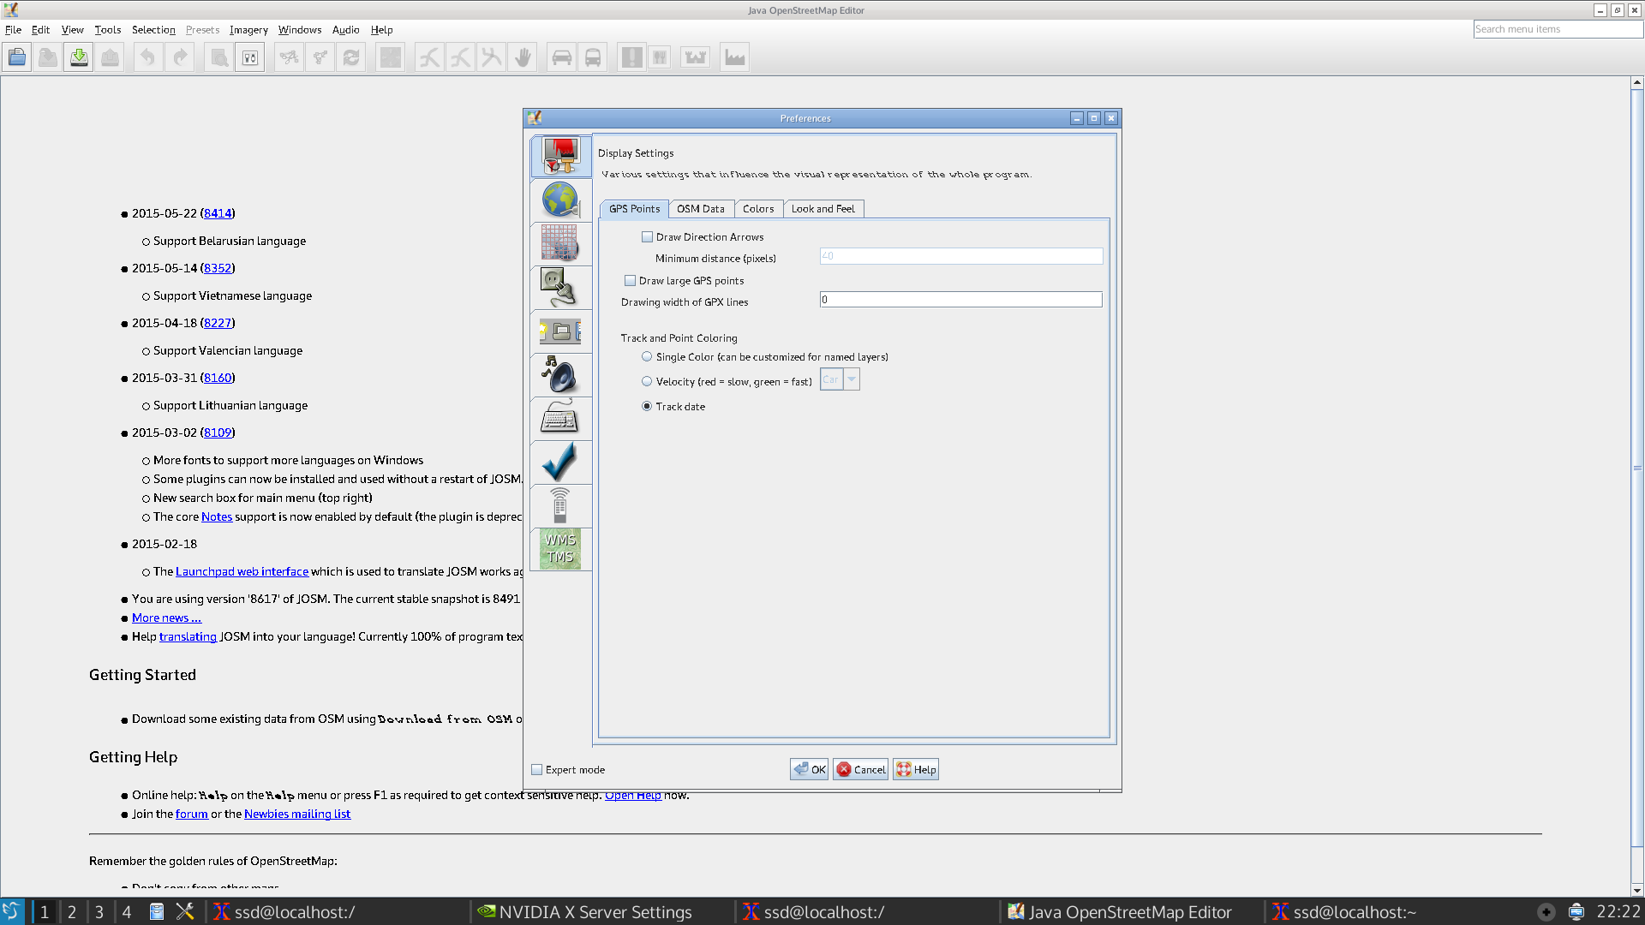1645x925 pixels.
Task: Click Drawing width of GPX lines field
Action: tap(960, 300)
